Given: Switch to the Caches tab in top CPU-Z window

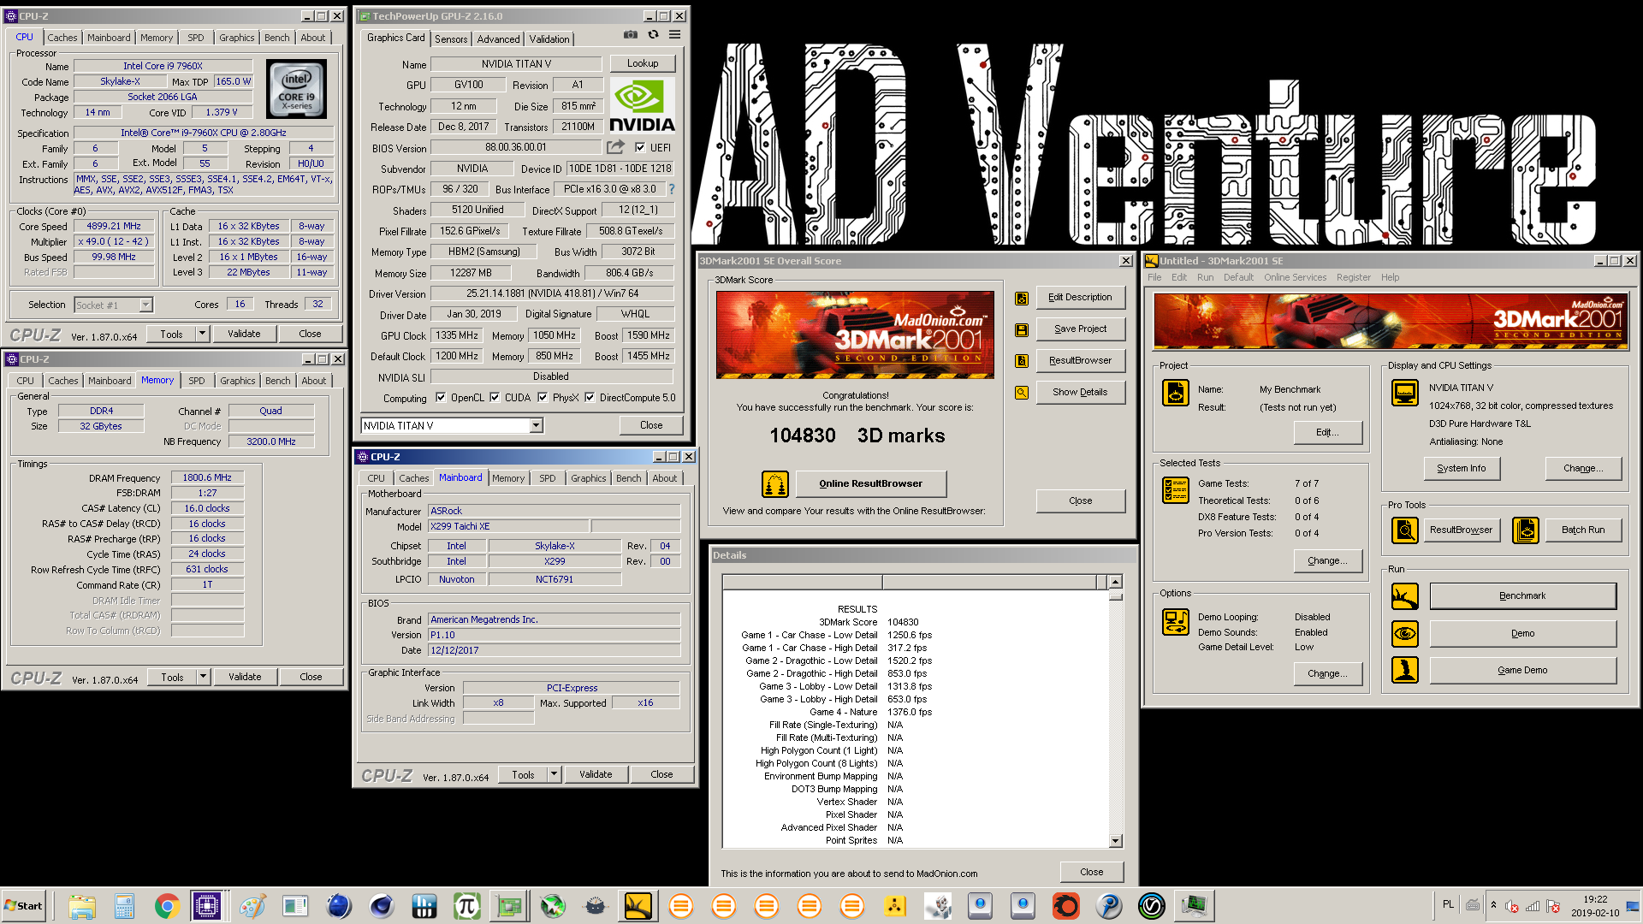Looking at the screenshot, I should pyautogui.click(x=62, y=38).
